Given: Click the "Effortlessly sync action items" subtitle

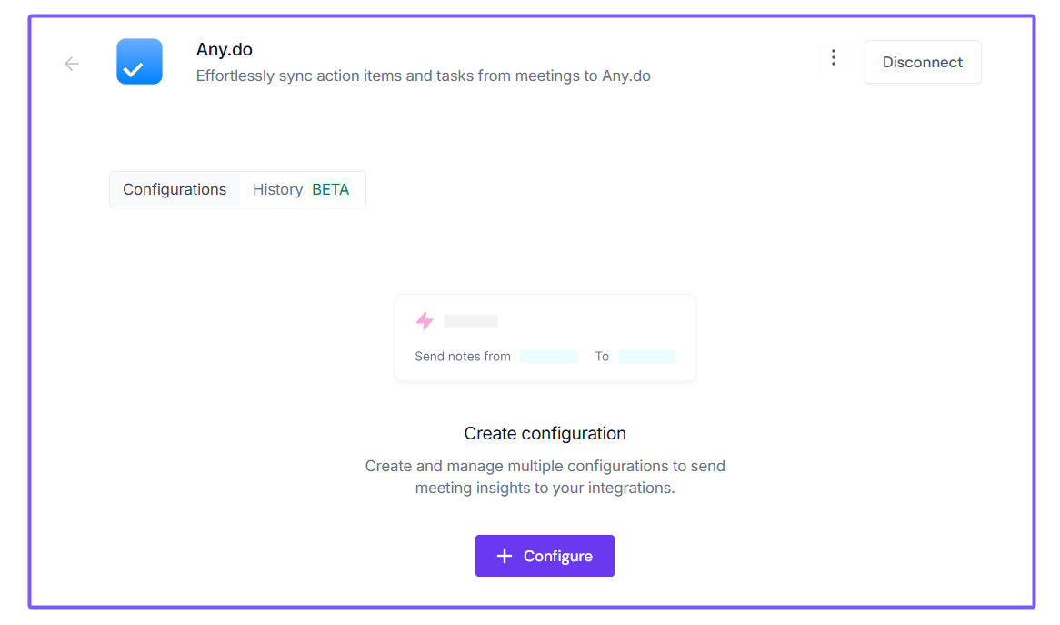Looking at the screenshot, I should click(423, 76).
